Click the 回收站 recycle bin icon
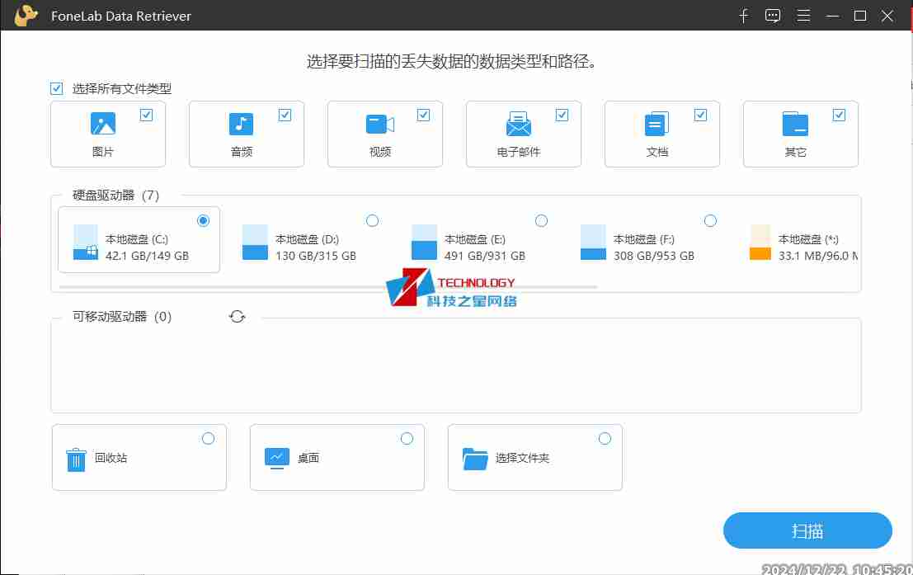Image resolution: width=913 pixels, height=575 pixels. 76,457
